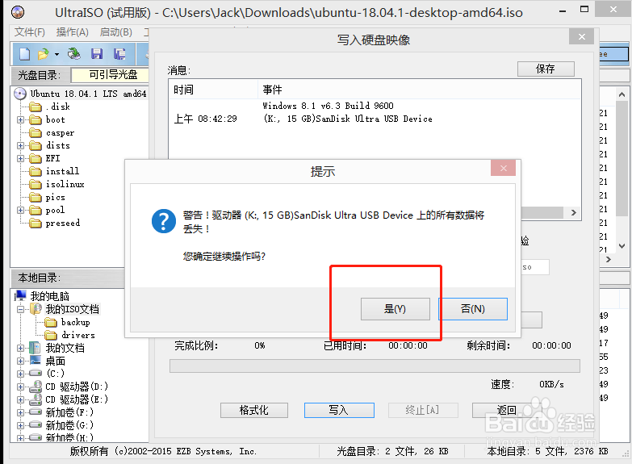Click the My Computer (我的电脑) icon

20,296
